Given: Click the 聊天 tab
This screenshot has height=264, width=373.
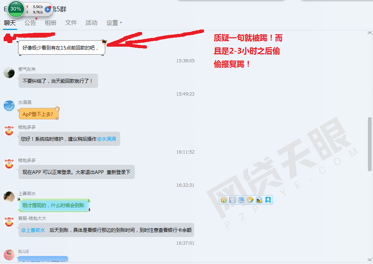Looking at the screenshot, I should pyautogui.click(x=10, y=23).
